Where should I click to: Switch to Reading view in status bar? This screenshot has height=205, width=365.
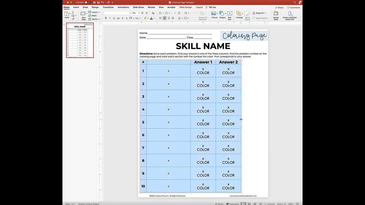click(x=255, y=204)
